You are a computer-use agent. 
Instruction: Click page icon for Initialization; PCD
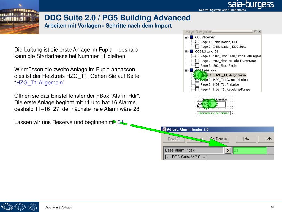[197, 42]
